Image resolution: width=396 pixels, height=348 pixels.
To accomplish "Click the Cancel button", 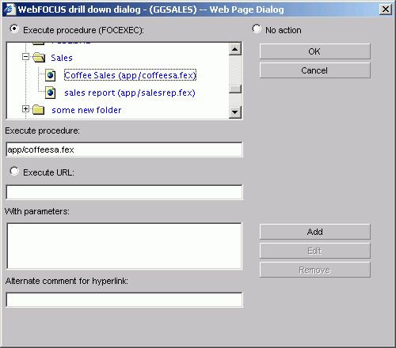I will pos(315,70).
